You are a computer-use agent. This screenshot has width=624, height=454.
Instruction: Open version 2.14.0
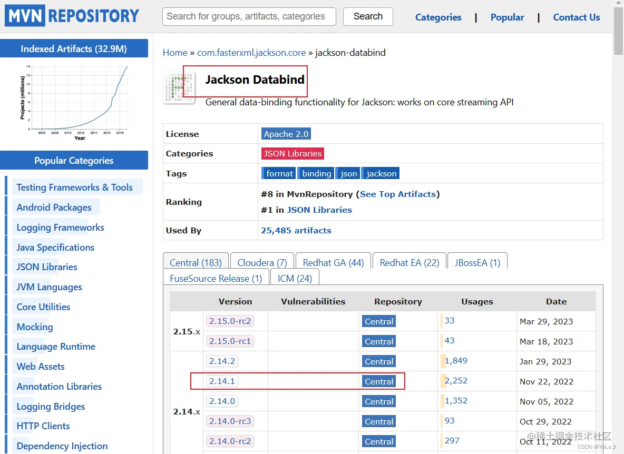(x=222, y=401)
